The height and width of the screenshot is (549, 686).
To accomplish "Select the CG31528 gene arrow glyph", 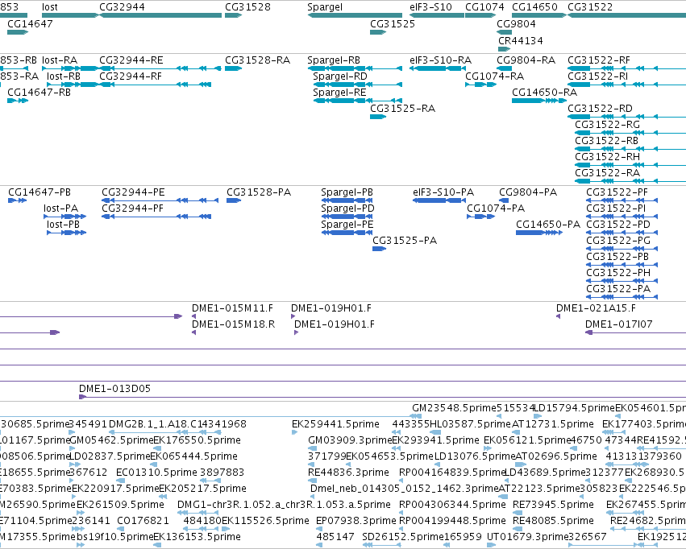I will coord(233,15).
